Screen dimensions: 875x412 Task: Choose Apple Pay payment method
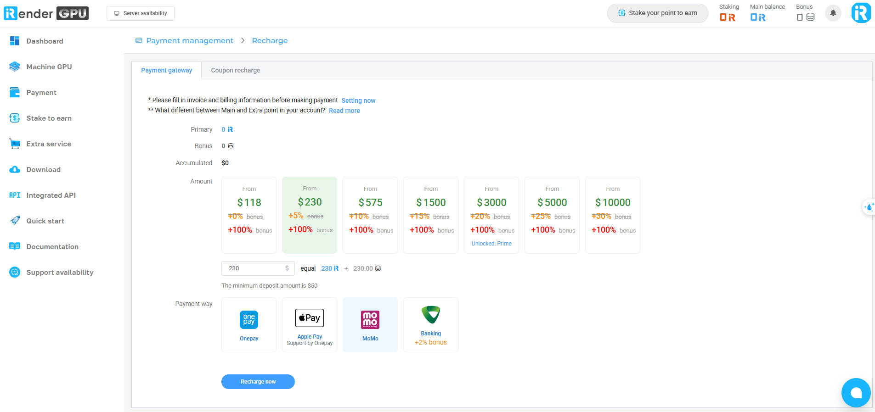coord(310,324)
